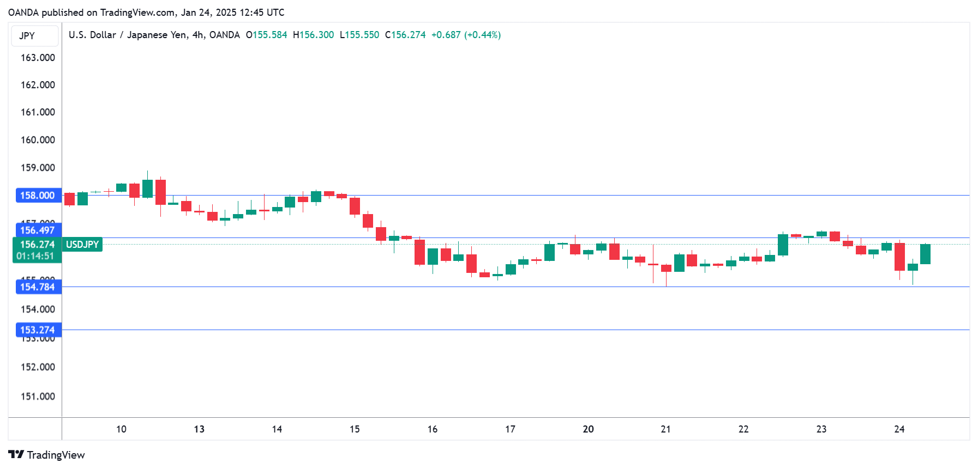Image resolution: width=978 pixels, height=469 pixels.
Task: Select the 158.000 horizontal line price label
Action: 38,196
